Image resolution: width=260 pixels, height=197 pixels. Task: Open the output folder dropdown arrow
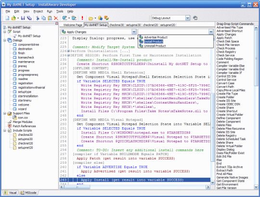[x=95, y=18]
